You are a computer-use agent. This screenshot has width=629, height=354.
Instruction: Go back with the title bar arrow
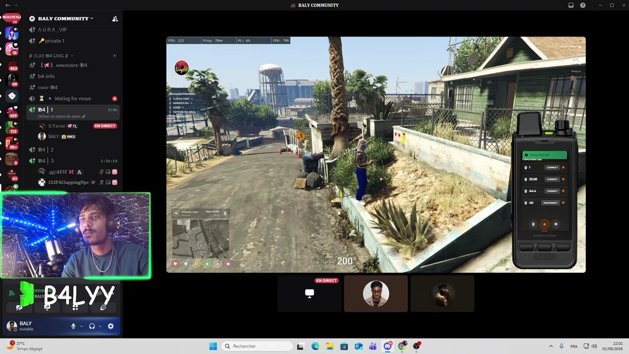click(x=7, y=5)
